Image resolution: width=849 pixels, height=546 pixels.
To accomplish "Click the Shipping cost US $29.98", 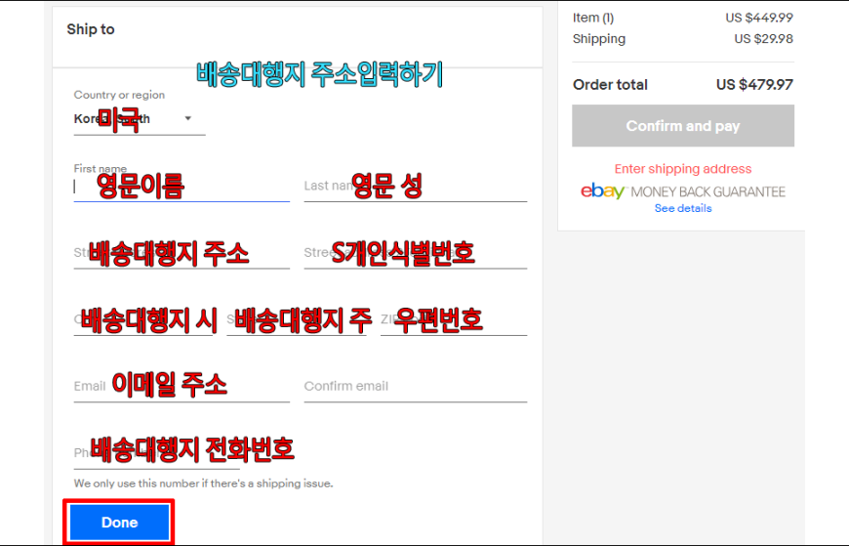I will tap(763, 39).
